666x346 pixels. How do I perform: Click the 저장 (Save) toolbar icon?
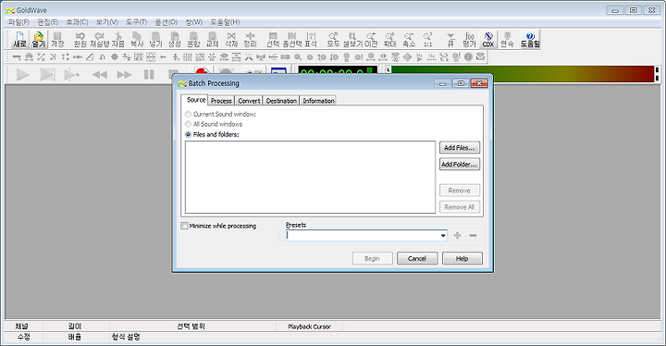[x=57, y=40]
